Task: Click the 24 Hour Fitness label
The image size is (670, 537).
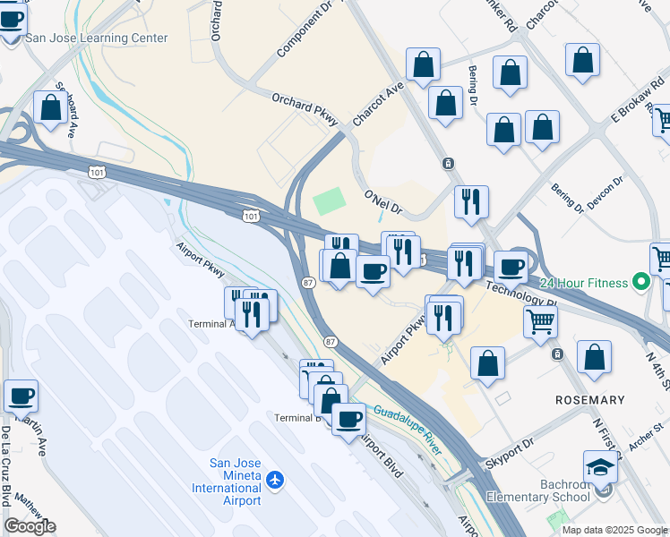Action: point(584,283)
